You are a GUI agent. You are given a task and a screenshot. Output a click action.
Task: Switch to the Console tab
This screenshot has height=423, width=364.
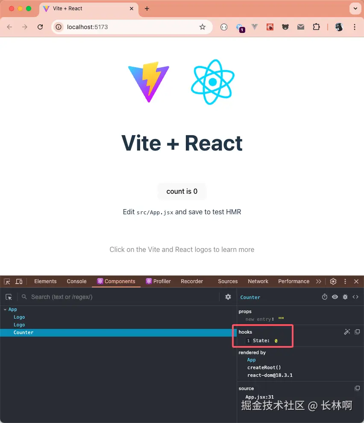point(76,281)
